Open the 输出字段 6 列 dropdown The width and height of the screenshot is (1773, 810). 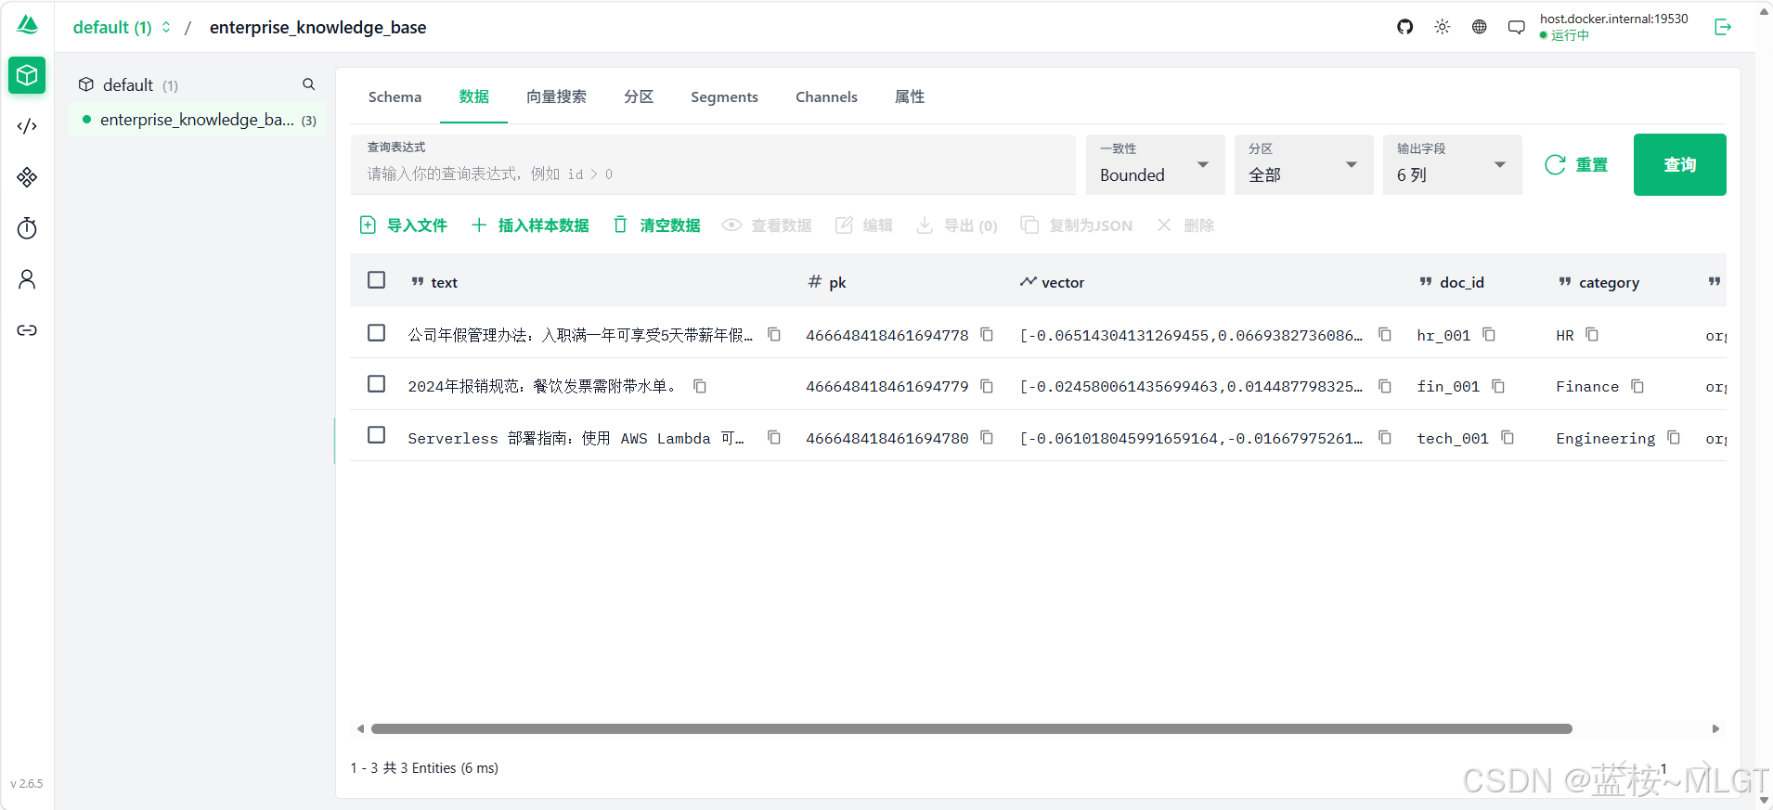1453,164
